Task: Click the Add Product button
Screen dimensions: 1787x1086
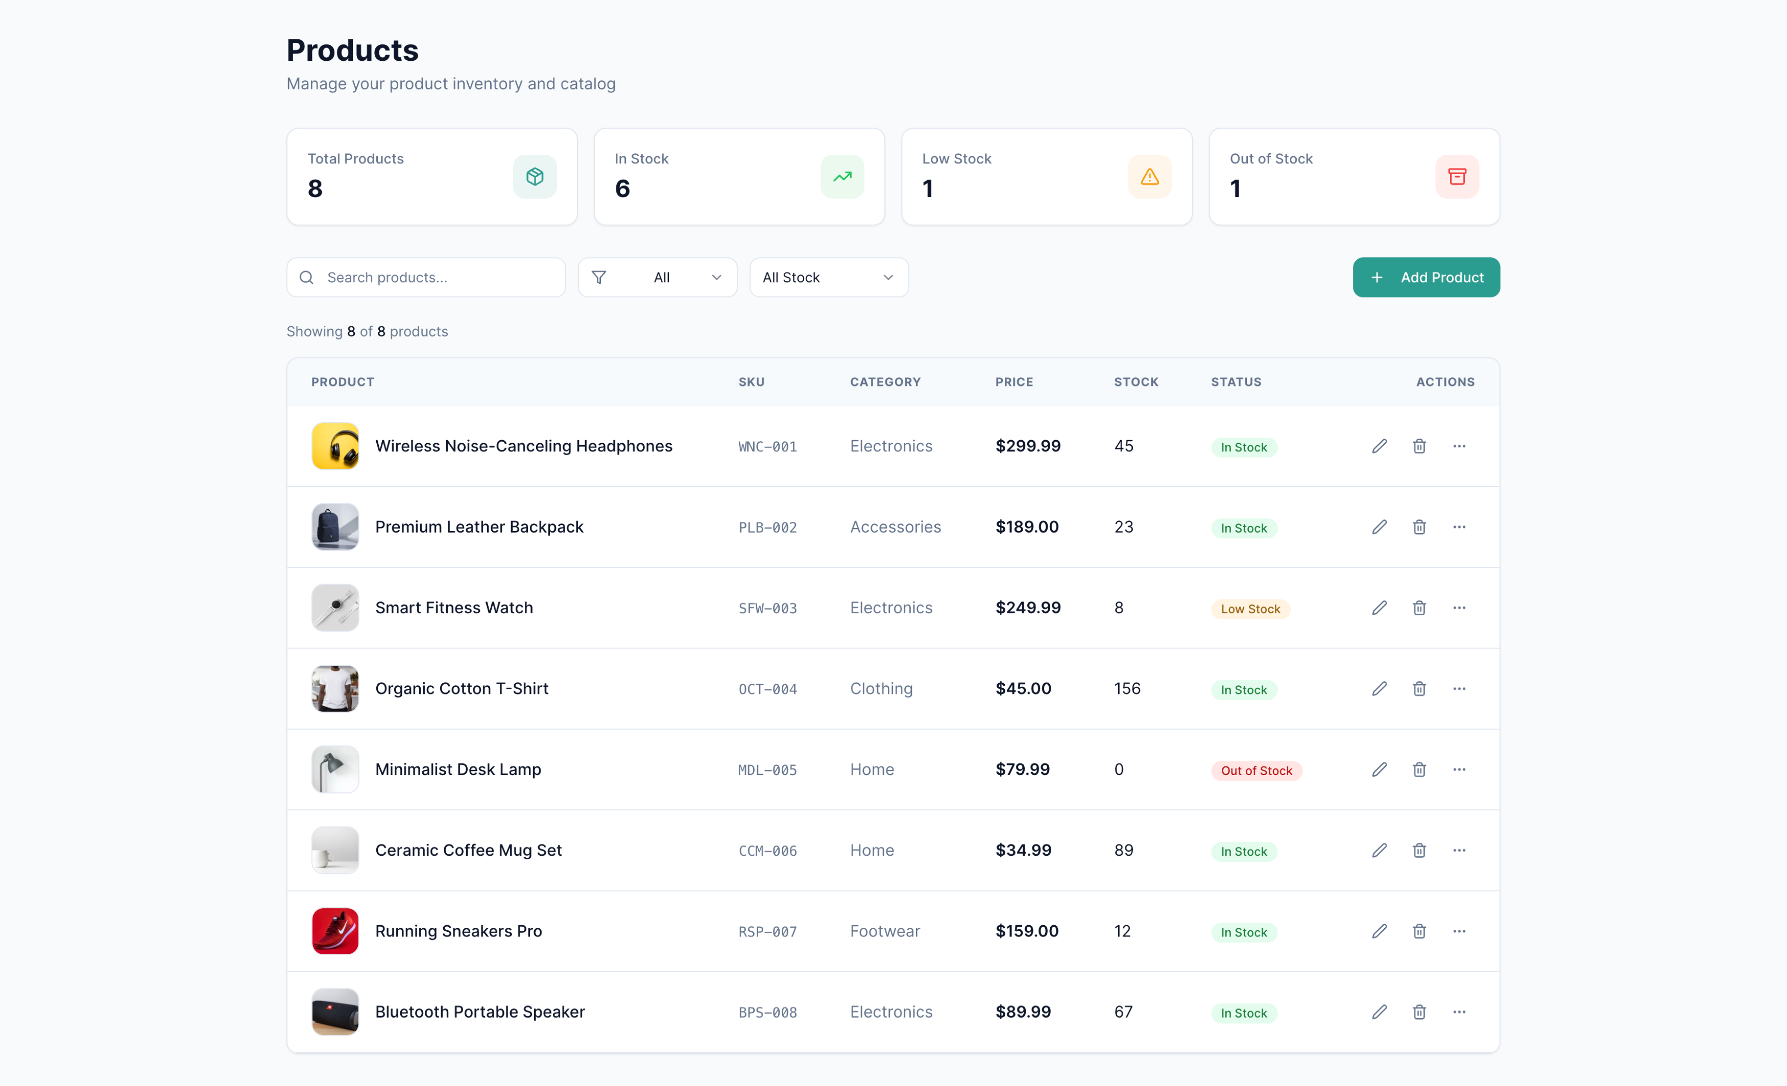Action: (1426, 277)
